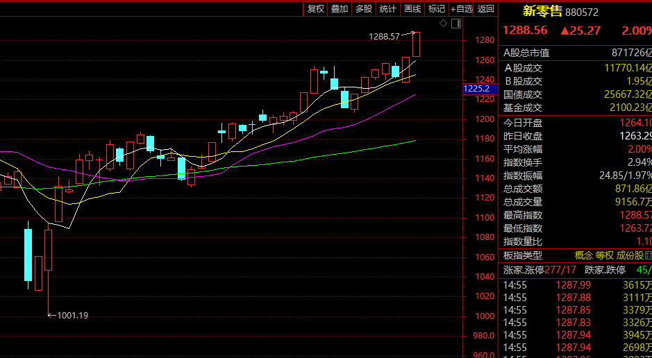
Task: Click the 1288.57 high price label
Action: coord(384,37)
